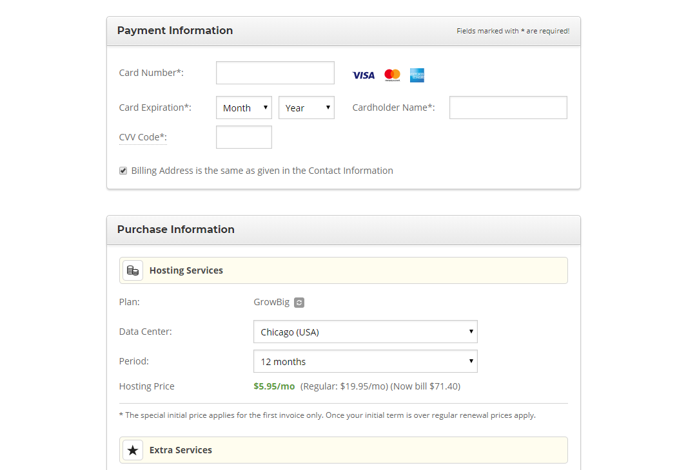Viewport: 697px width, 470px height.
Task: Click the star icon beside Extra Services
Action: pos(133,450)
